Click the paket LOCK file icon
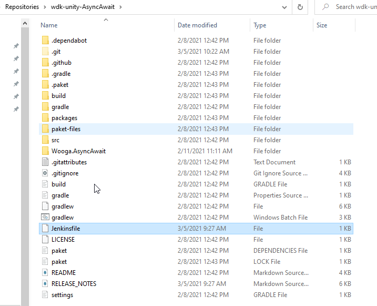The height and width of the screenshot is (306, 377). 45,262
